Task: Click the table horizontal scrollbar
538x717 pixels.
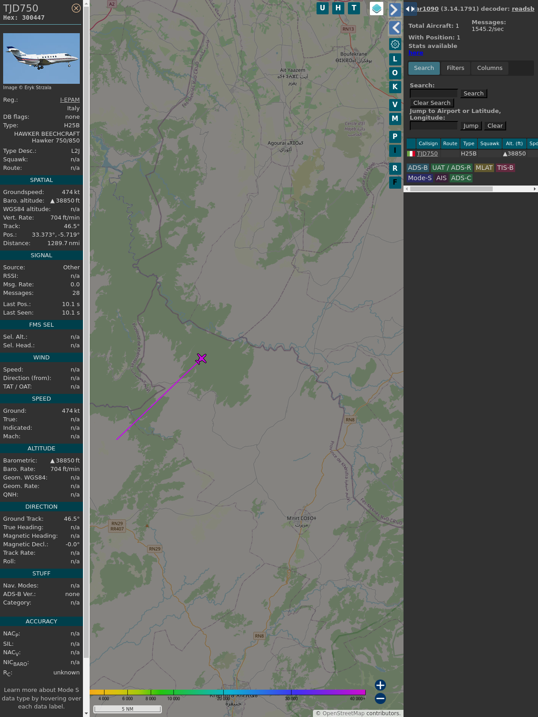Action: [x=451, y=189]
